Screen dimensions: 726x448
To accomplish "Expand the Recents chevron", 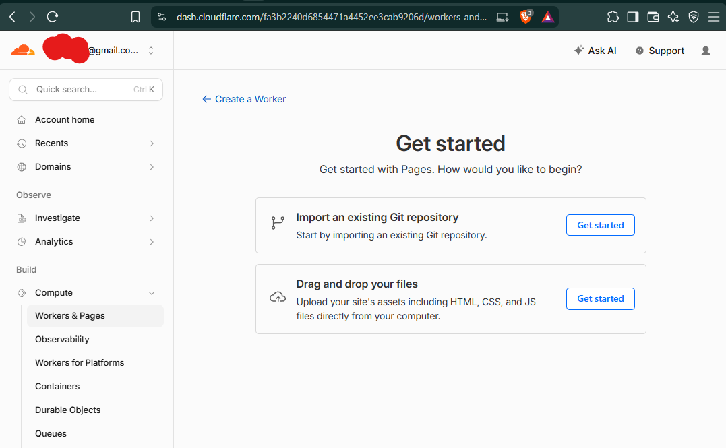I will (x=152, y=143).
